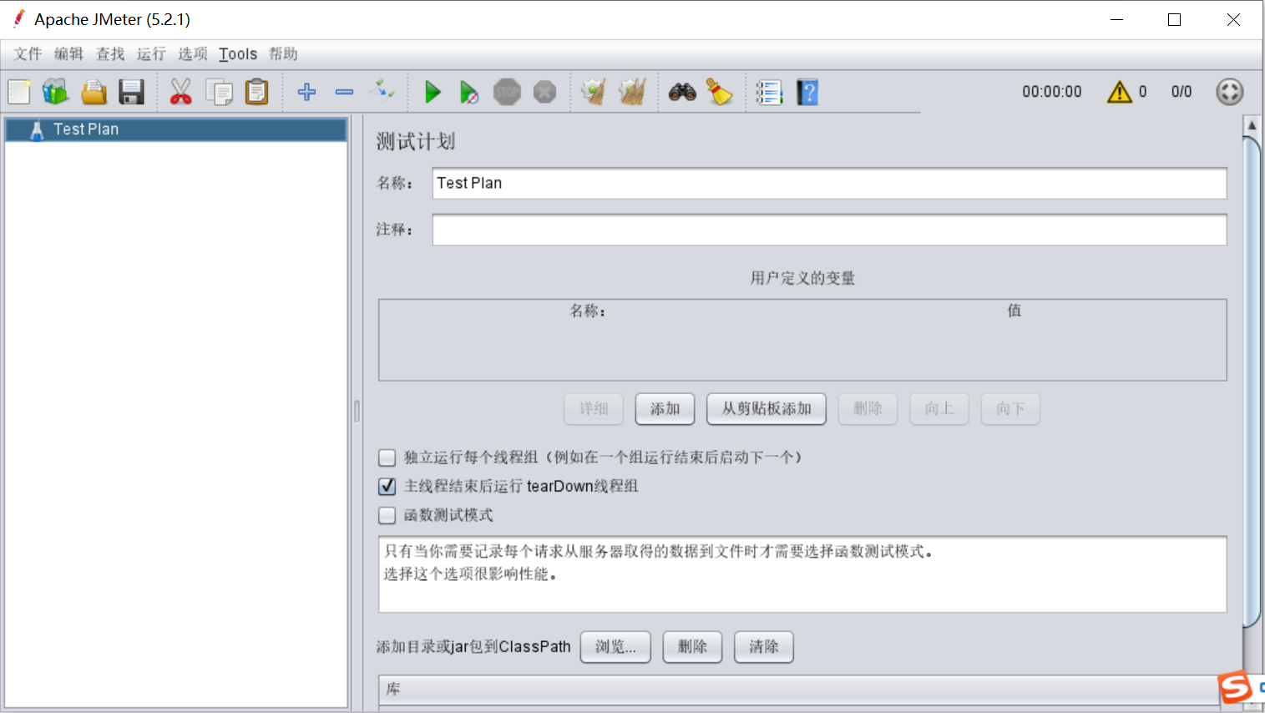Open the 选项 menu
This screenshot has width=1265, height=713.
point(192,54)
